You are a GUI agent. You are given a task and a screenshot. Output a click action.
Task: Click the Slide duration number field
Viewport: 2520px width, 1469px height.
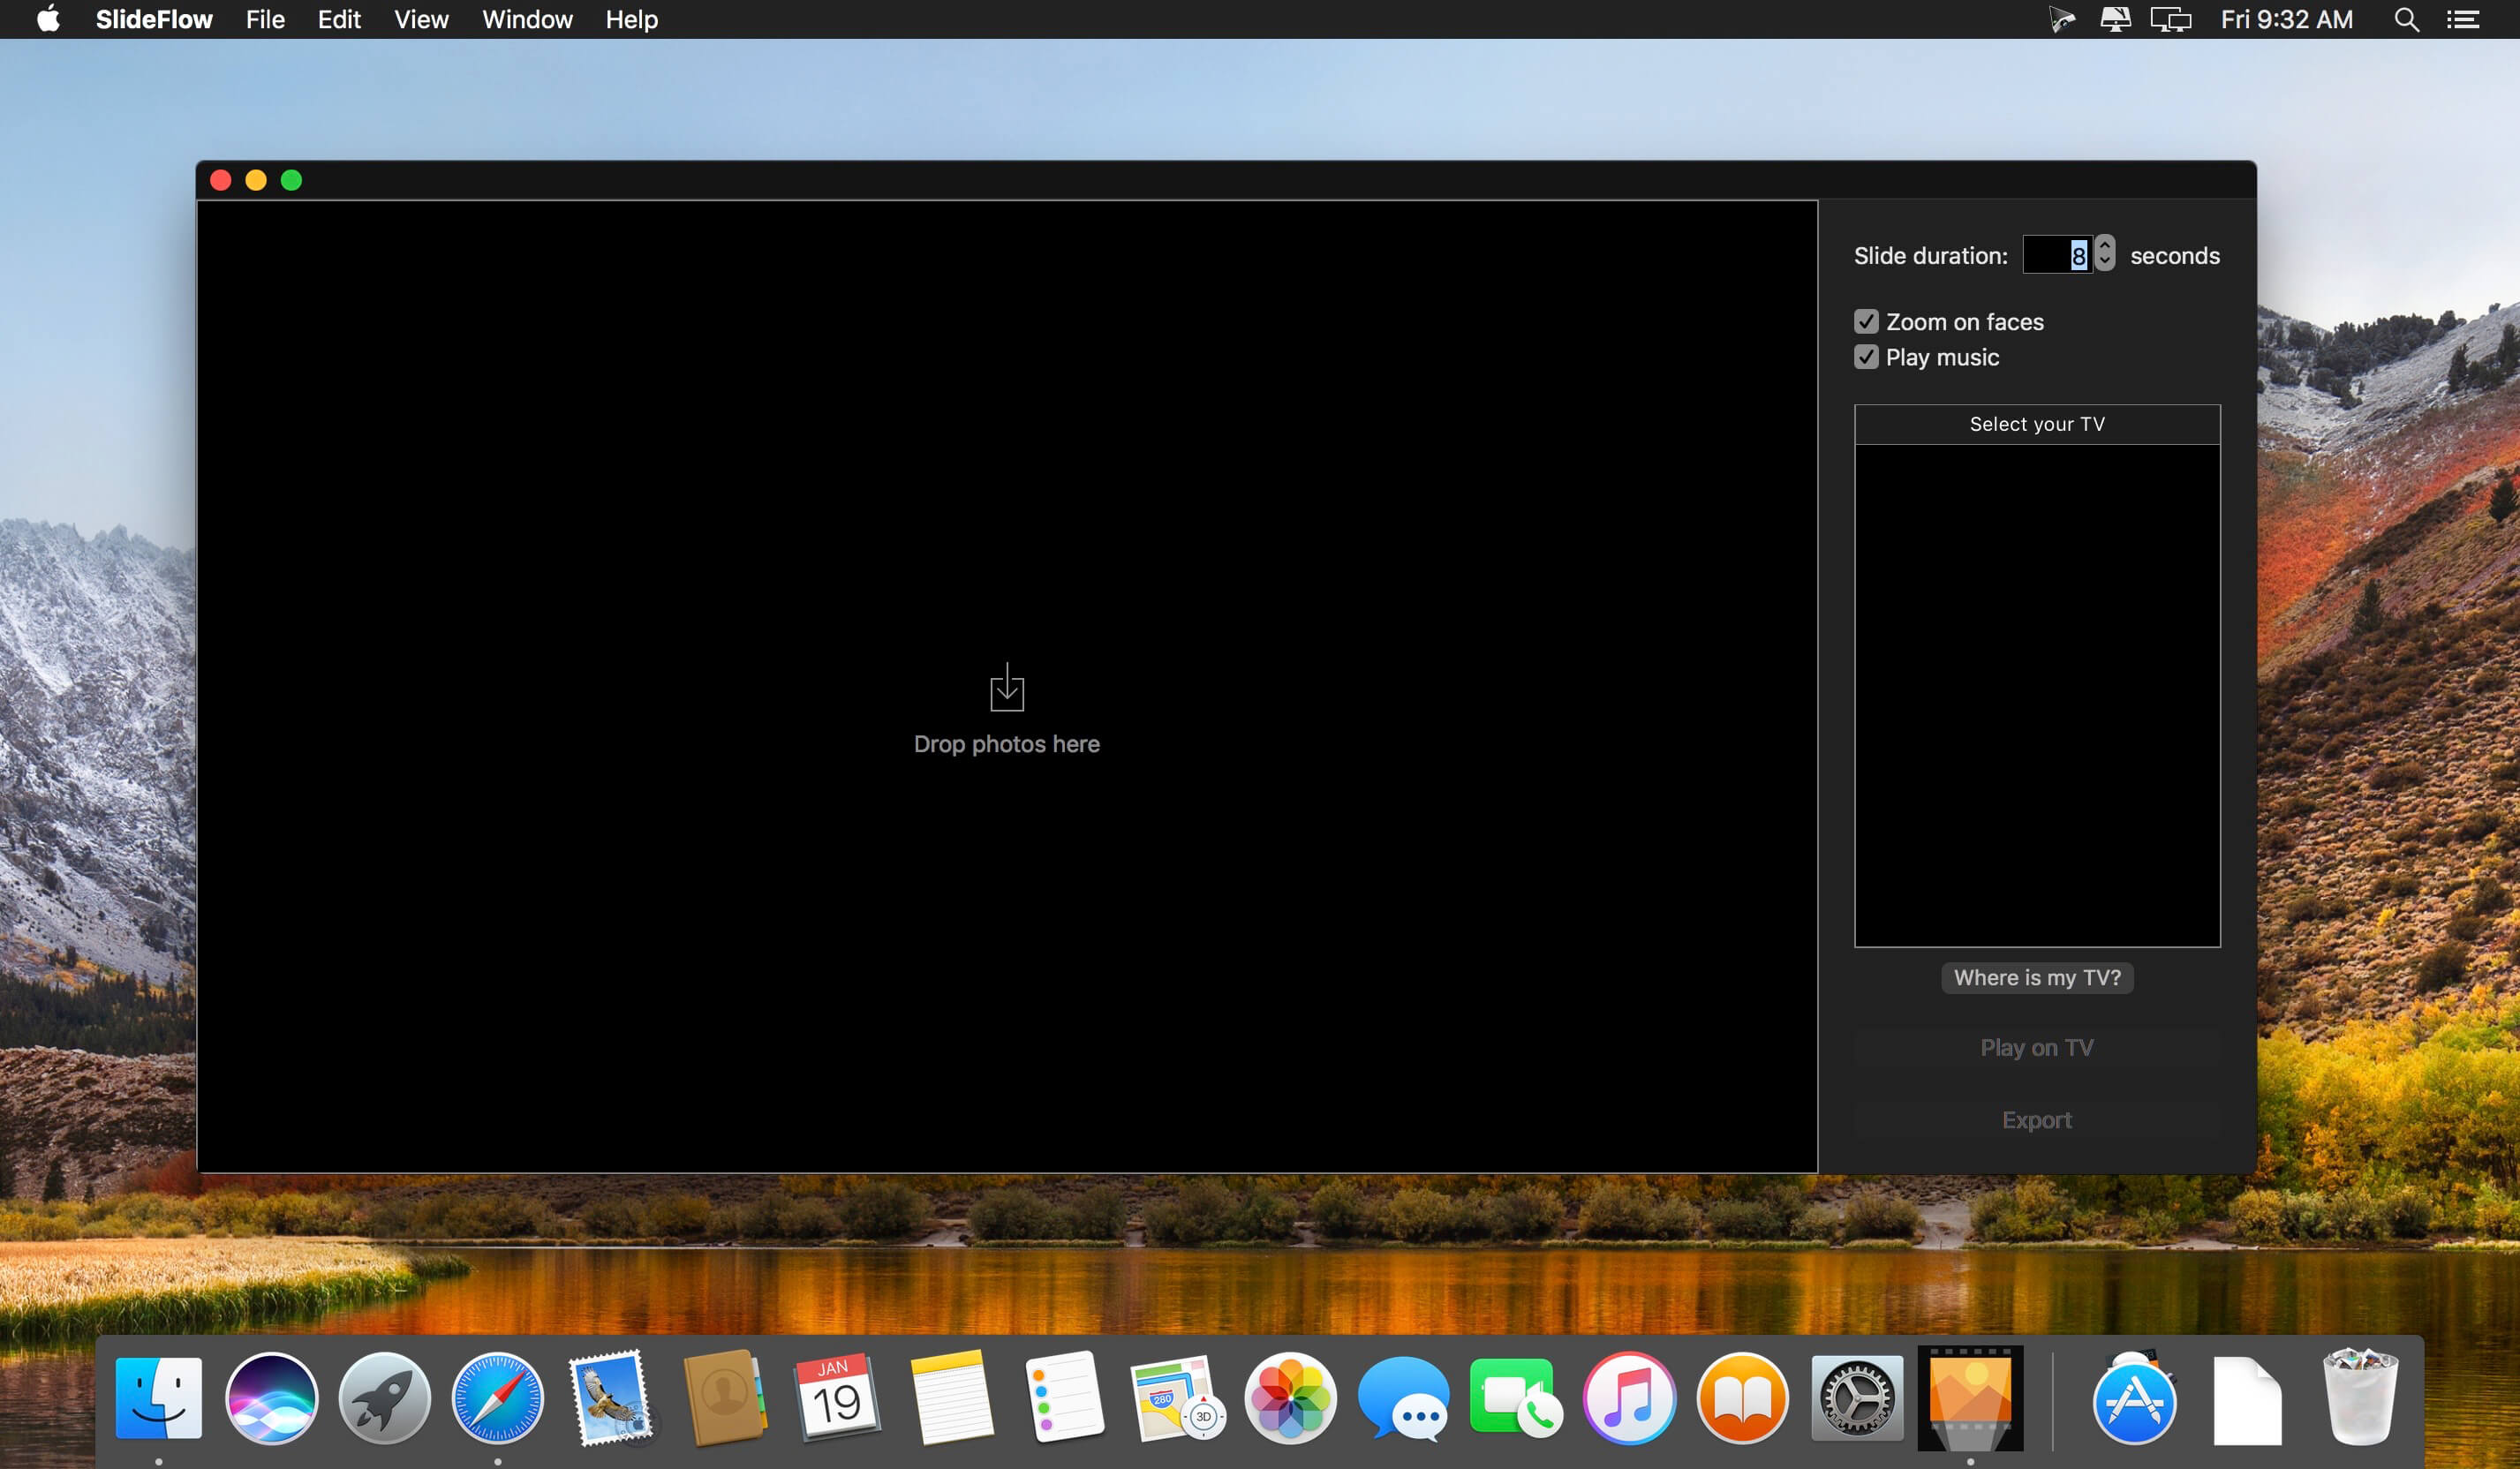(2057, 255)
